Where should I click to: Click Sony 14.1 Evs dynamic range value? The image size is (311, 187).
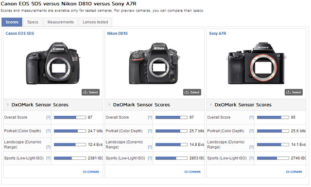click(x=298, y=144)
